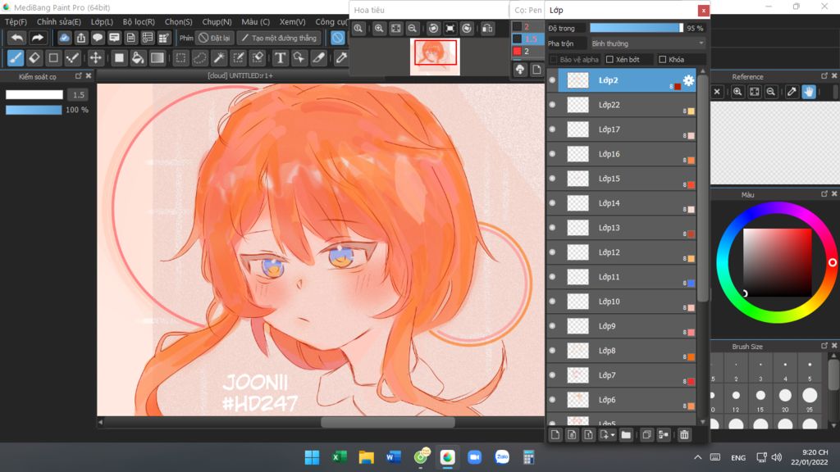Open Windows Start menu

(x=312, y=457)
